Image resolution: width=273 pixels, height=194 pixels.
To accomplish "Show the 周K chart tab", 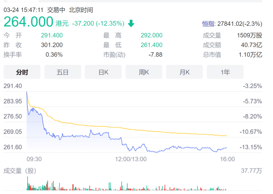I will point(144,72).
